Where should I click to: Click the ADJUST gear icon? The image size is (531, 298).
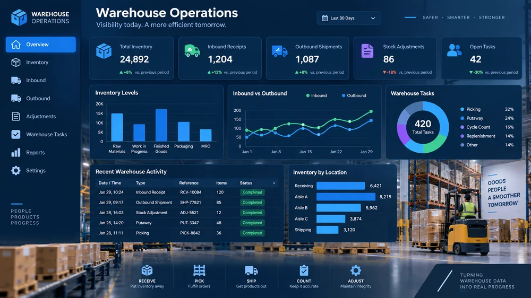[356, 270]
